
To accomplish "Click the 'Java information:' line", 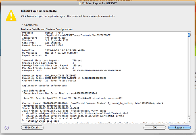I will coord(34,91).
